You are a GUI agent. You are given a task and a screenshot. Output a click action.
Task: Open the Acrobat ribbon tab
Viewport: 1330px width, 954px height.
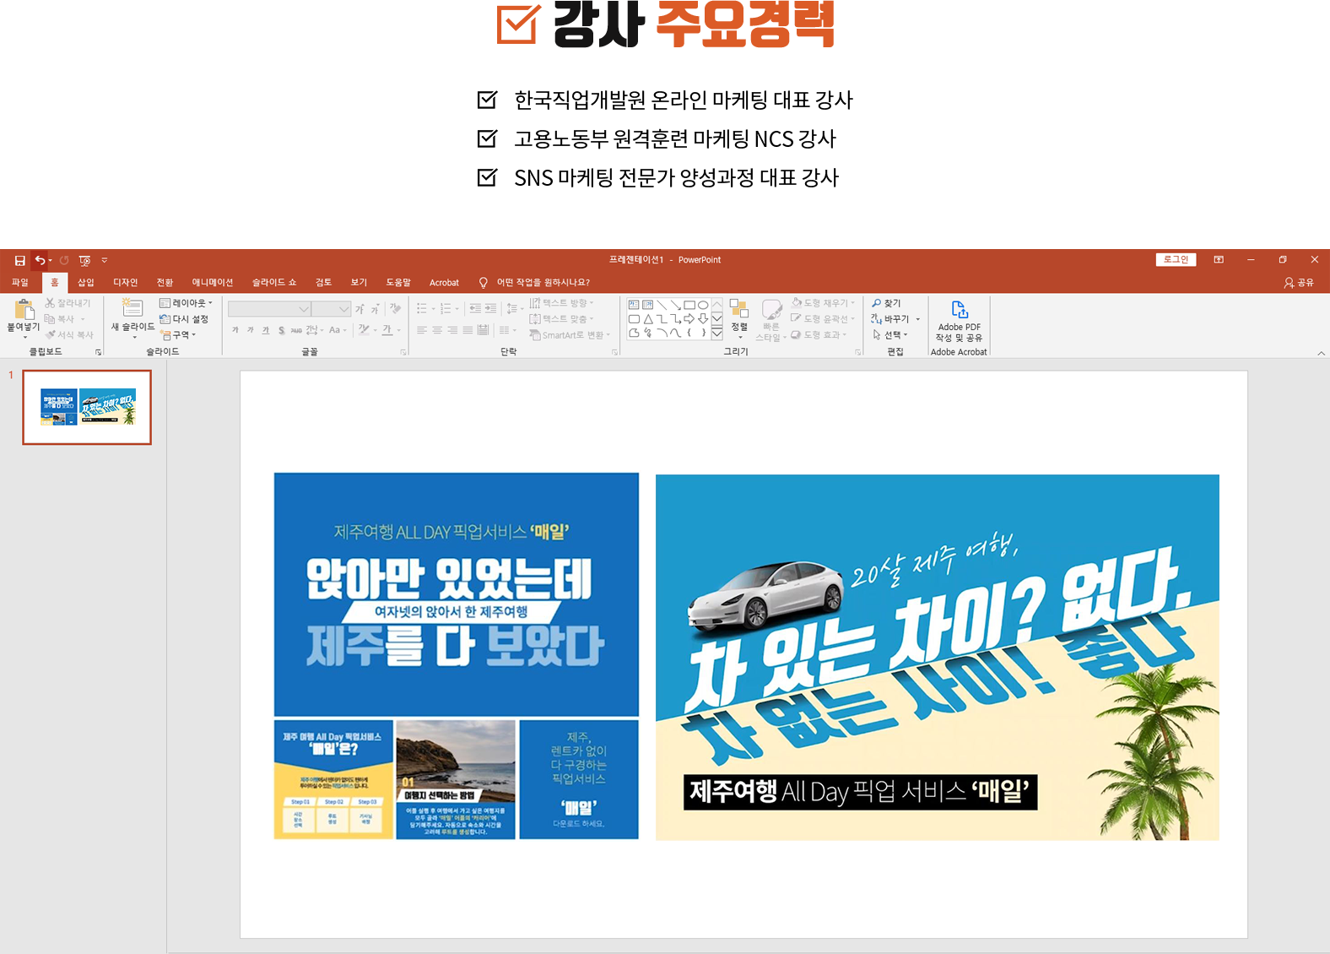[444, 282]
